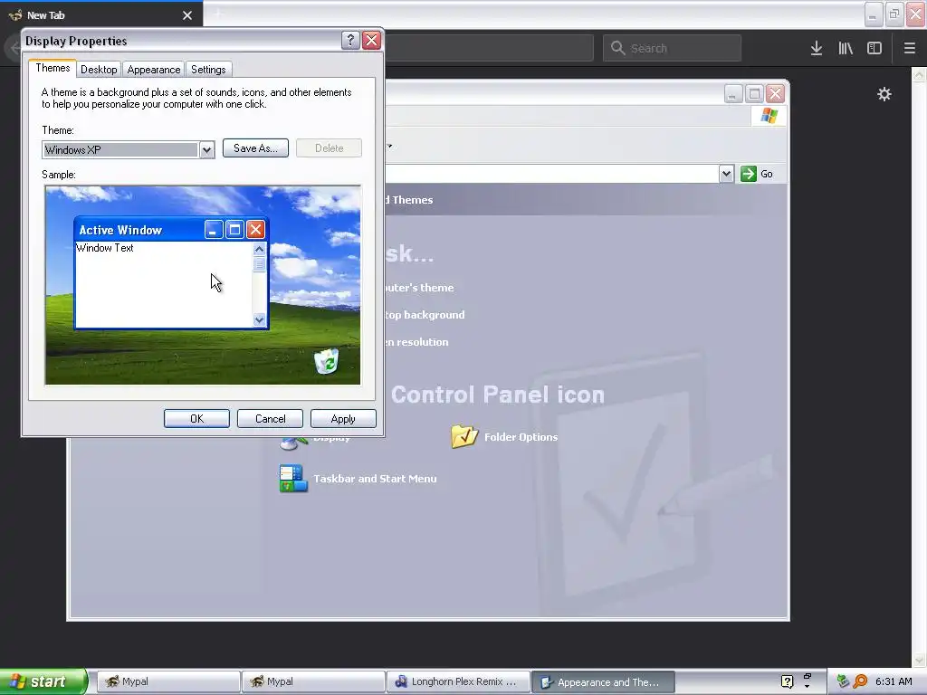The width and height of the screenshot is (927, 695).
Task: Click the scroll-down arrow in sample window
Action: (259, 319)
